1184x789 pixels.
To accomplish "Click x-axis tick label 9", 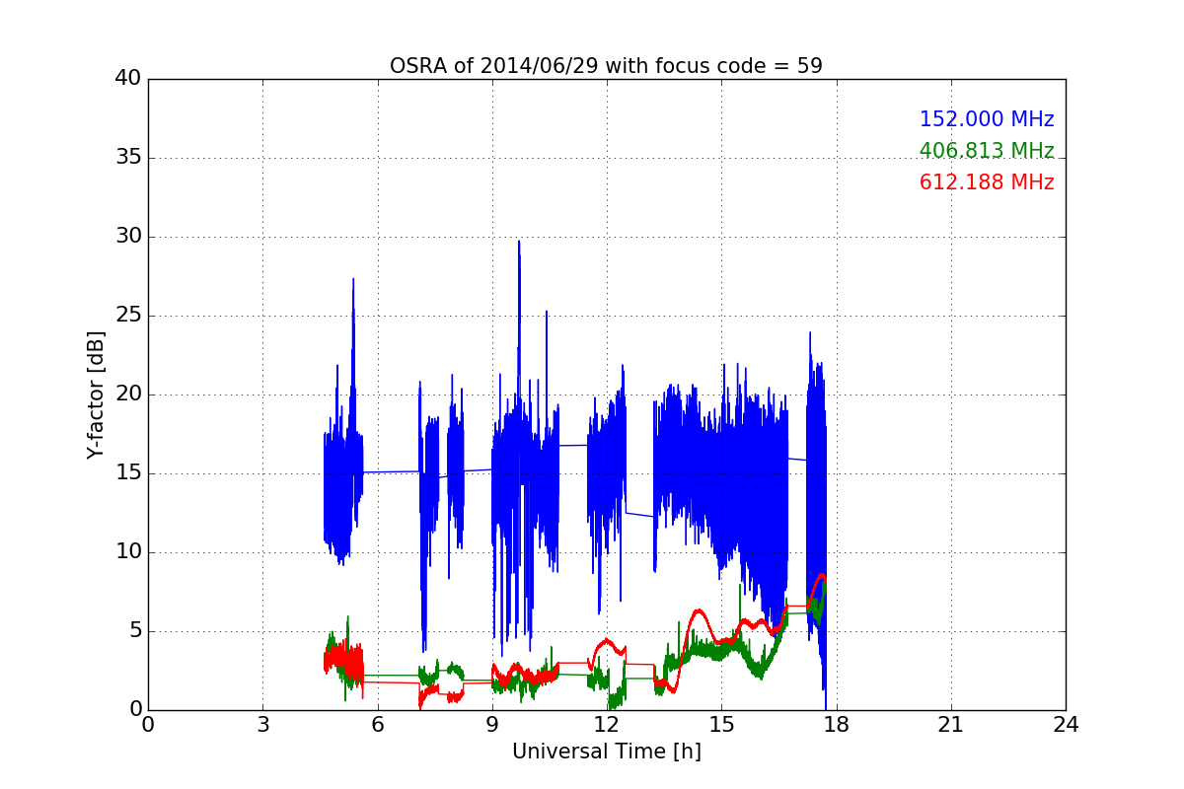I will tap(492, 724).
